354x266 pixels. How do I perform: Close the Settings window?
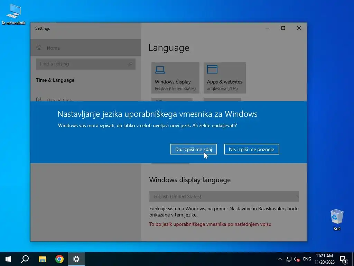click(299, 28)
